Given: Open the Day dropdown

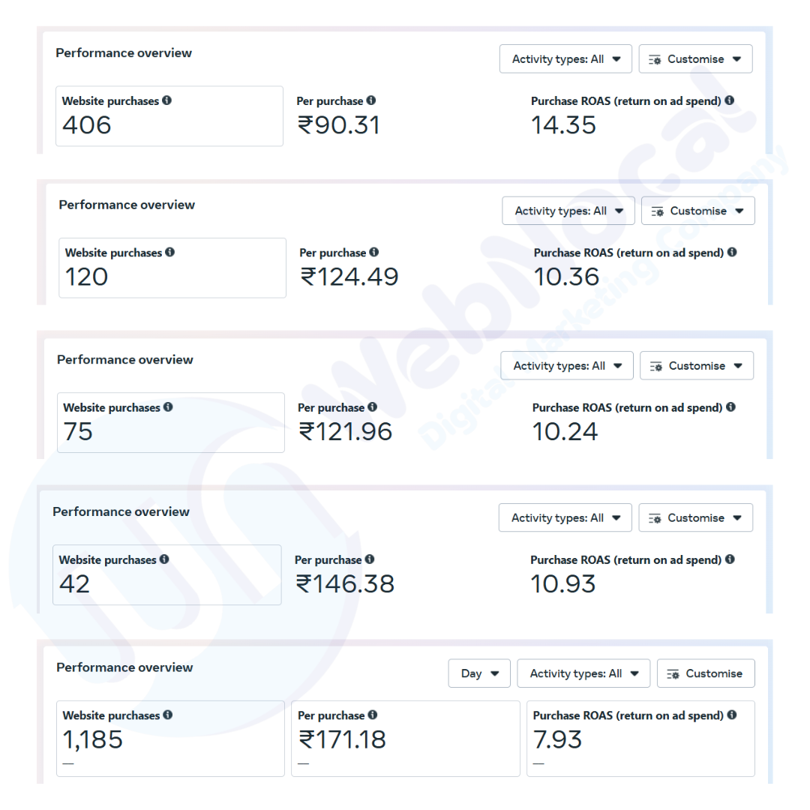Looking at the screenshot, I should pos(479,673).
